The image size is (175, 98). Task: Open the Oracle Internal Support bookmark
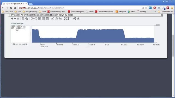(104, 11)
